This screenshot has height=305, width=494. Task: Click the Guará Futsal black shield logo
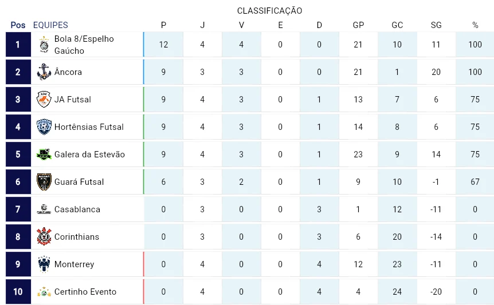pos(44,182)
